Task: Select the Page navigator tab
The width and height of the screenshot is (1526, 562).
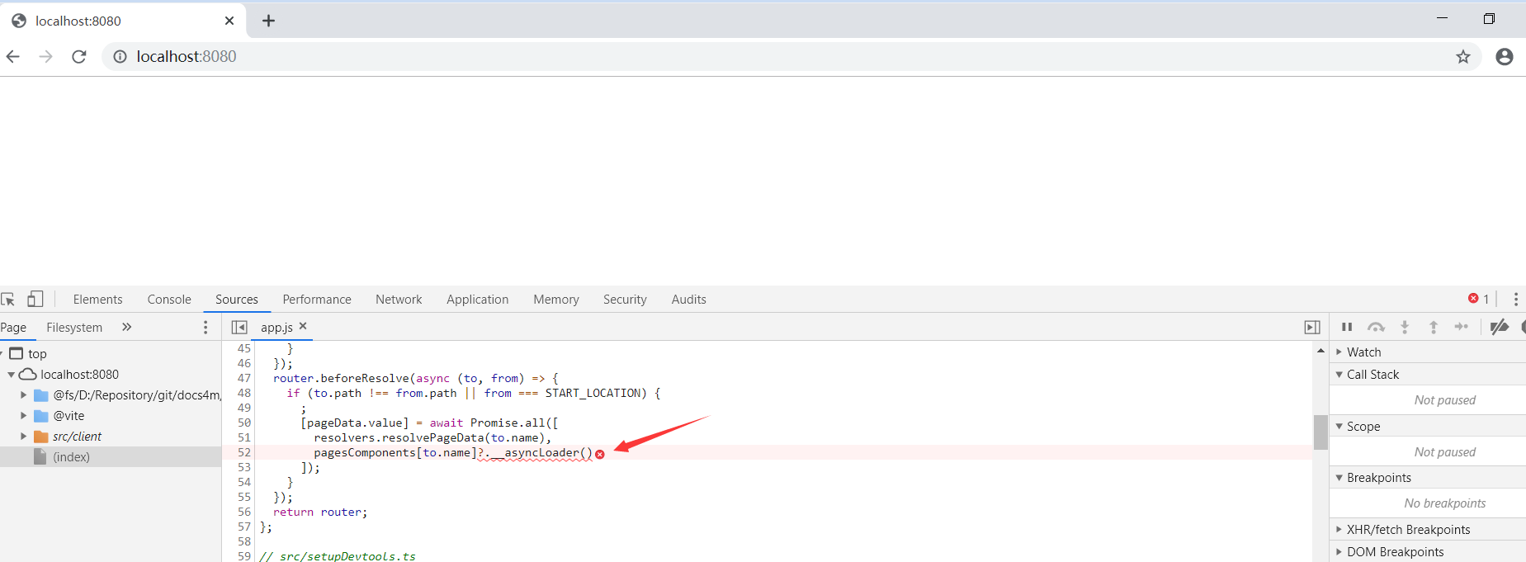Action: click(13, 328)
